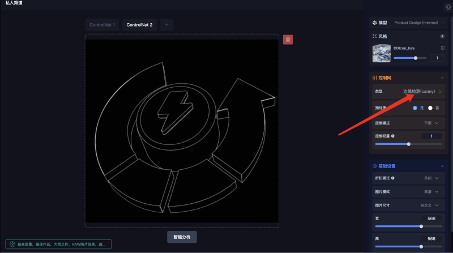This screenshot has height=253, width=453.
Task: Open settings via top-right hexagon gear icon
Action: tap(448, 7)
